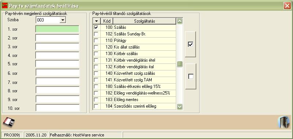Check the Szállás-étkezés előleg 15% checkbox
Viewport: 293px width, 139px height.
(96, 86)
